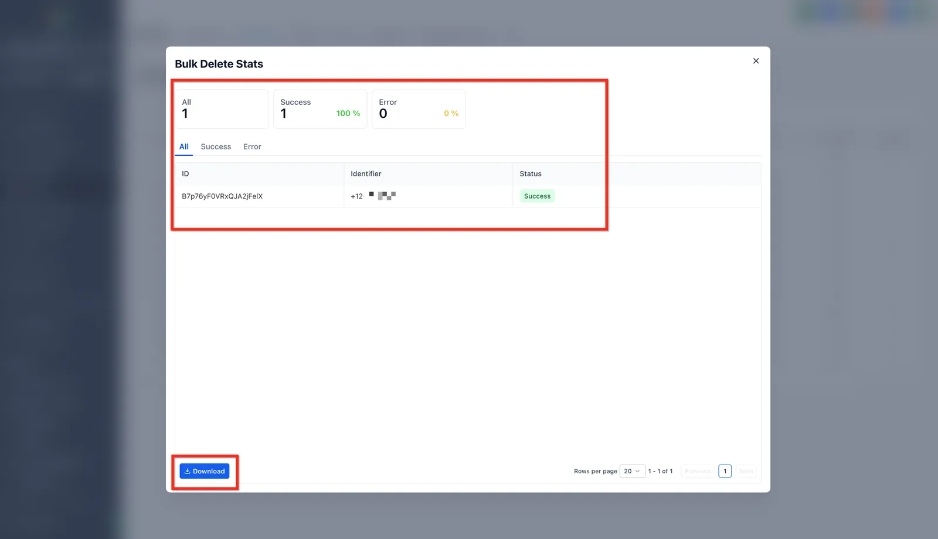Open the Rows per page dropdown
938x539 pixels.
pos(632,471)
